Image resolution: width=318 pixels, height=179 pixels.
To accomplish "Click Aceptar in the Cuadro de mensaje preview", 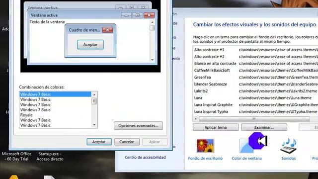I will 90,44.
